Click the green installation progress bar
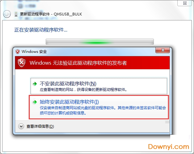Viewport: 194px width, 154px height. click(100, 42)
